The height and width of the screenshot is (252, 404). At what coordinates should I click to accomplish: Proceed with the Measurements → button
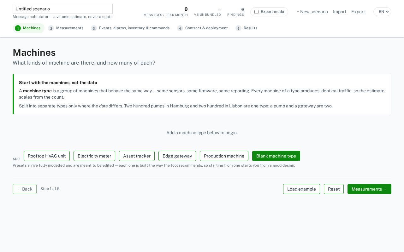[x=369, y=189]
